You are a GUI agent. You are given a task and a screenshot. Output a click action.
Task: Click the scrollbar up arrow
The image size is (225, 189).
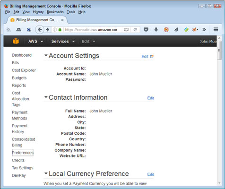pyautogui.click(x=219, y=38)
